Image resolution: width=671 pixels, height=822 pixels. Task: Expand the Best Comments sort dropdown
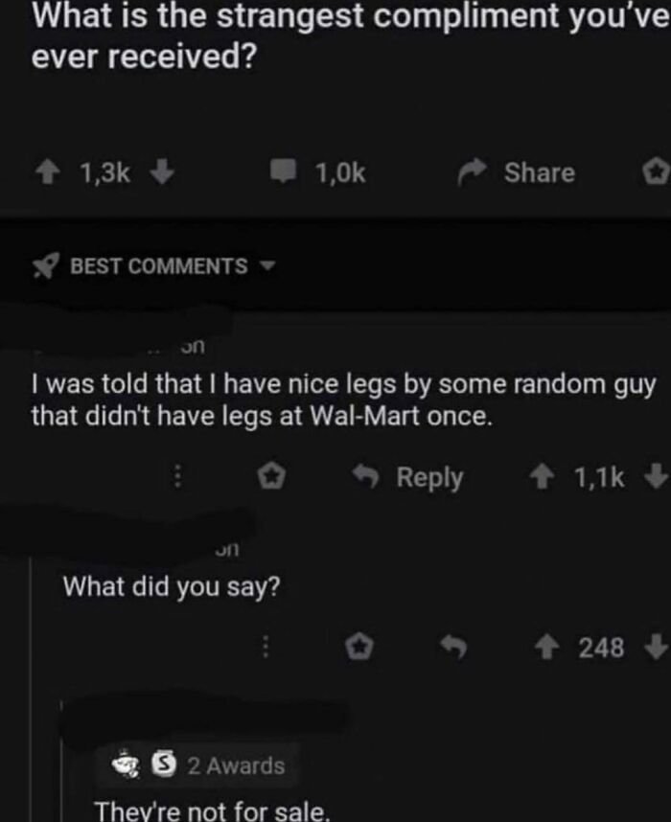[x=268, y=265]
